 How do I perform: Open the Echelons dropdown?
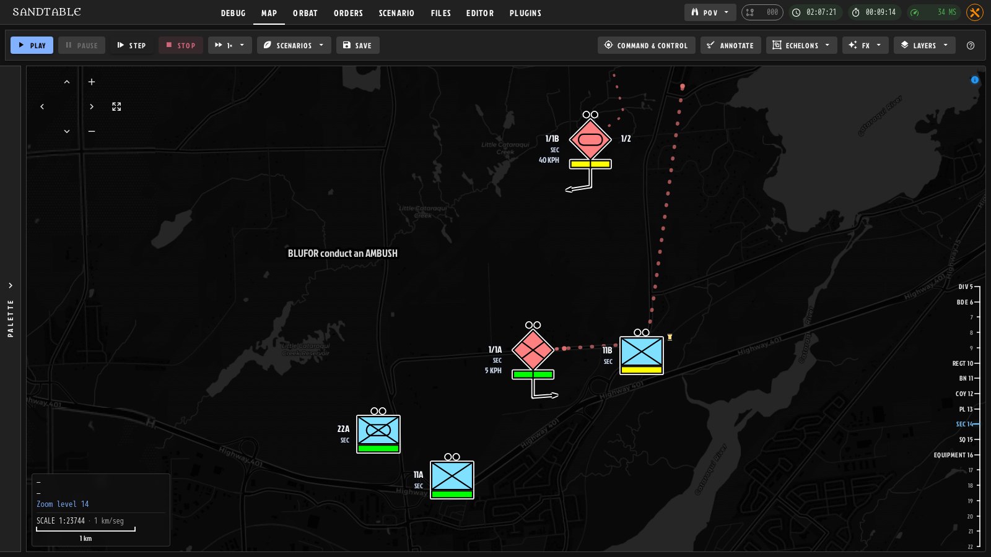[x=801, y=45]
